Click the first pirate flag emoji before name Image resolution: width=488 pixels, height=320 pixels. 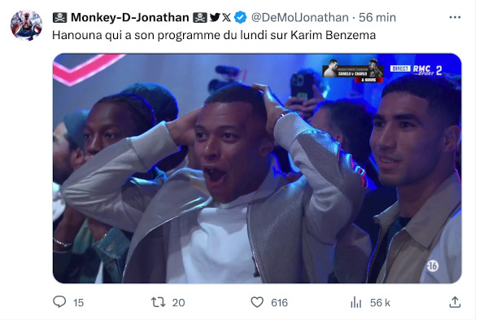pyautogui.click(x=59, y=18)
